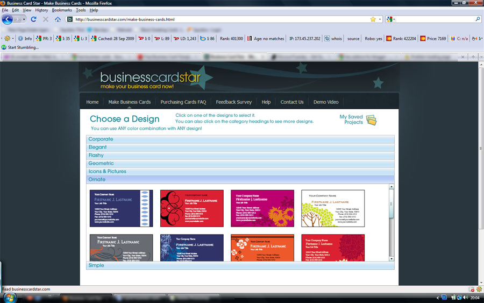The image size is (484, 303).
Task: Click the Windows Start orb
Action: pos(10,298)
